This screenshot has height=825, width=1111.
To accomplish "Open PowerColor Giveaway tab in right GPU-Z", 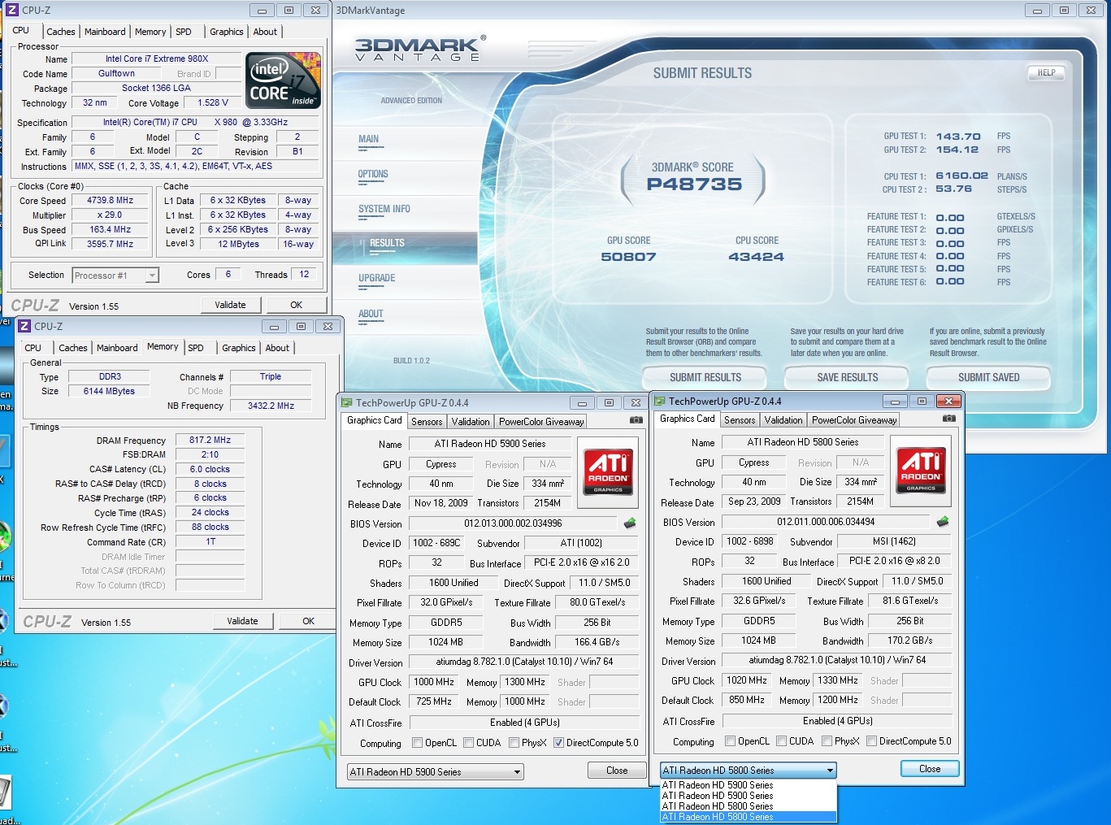I will click(x=854, y=420).
